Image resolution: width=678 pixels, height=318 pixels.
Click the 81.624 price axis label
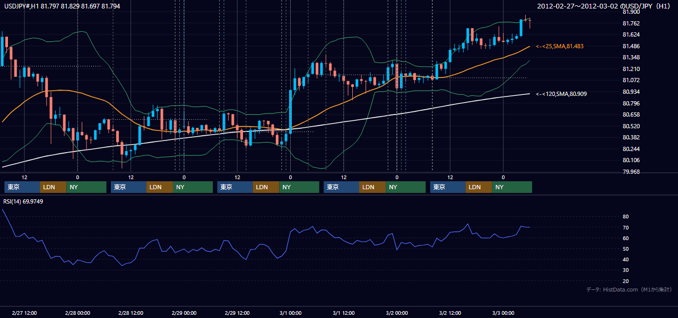coord(631,34)
